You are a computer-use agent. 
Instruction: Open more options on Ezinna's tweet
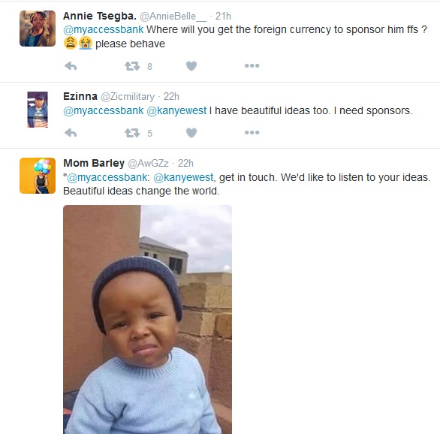(252, 132)
